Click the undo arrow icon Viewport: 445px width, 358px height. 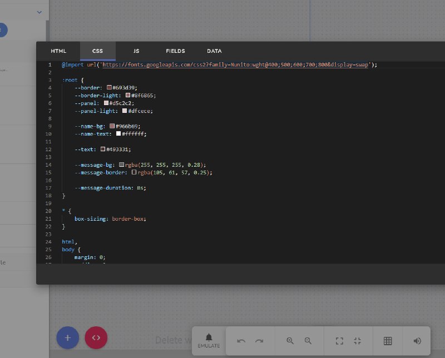click(x=241, y=341)
